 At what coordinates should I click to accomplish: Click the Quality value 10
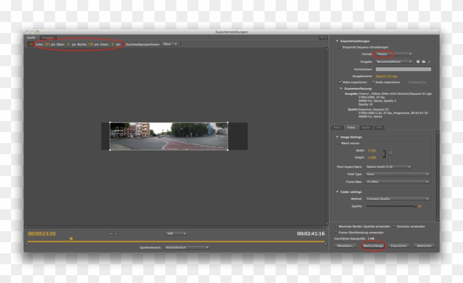coord(419,206)
